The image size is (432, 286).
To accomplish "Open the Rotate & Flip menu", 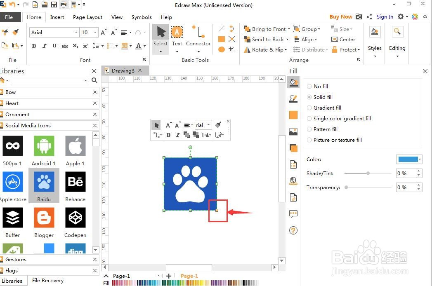I will coord(266,49).
